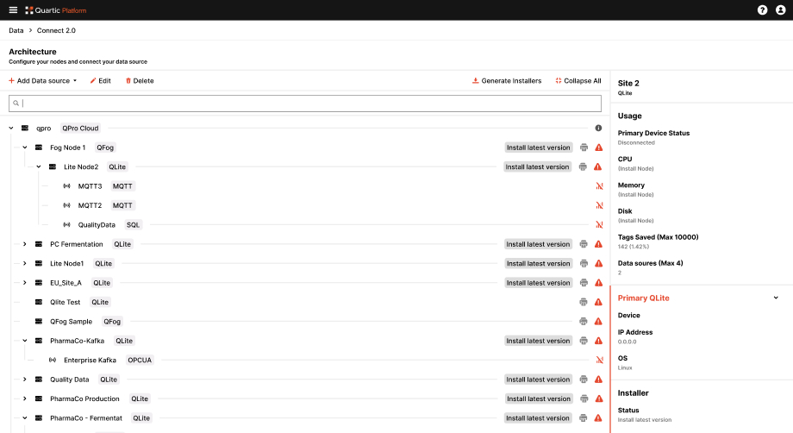Click the warning icon on the QFog Sample row

point(598,321)
